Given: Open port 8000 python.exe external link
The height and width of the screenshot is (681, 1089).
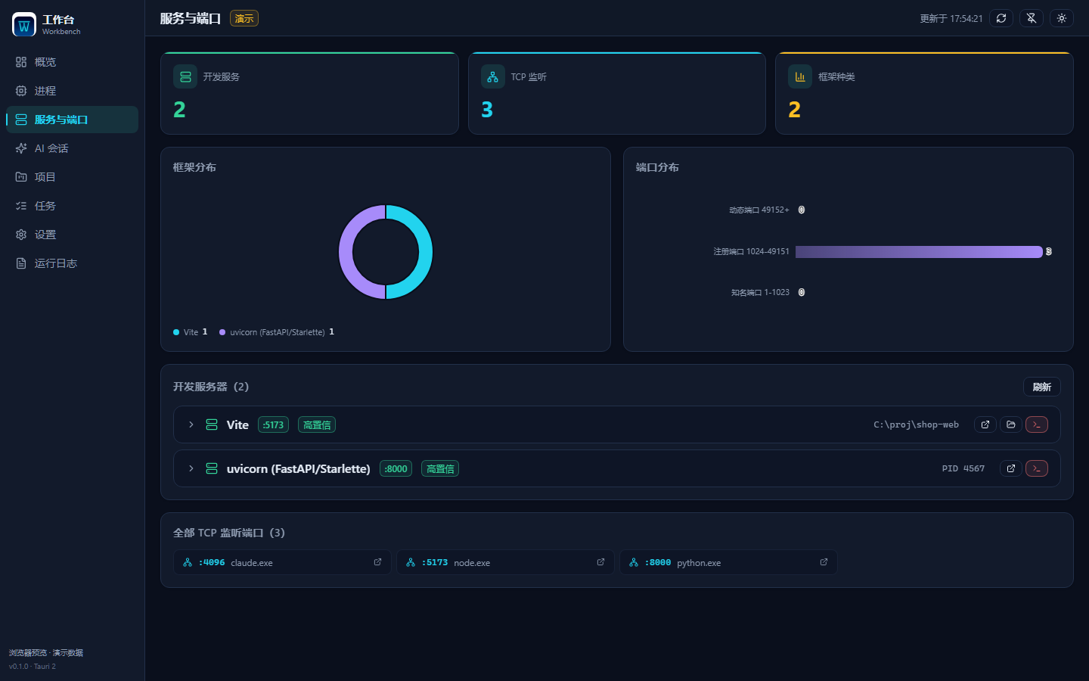Looking at the screenshot, I should point(824,562).
